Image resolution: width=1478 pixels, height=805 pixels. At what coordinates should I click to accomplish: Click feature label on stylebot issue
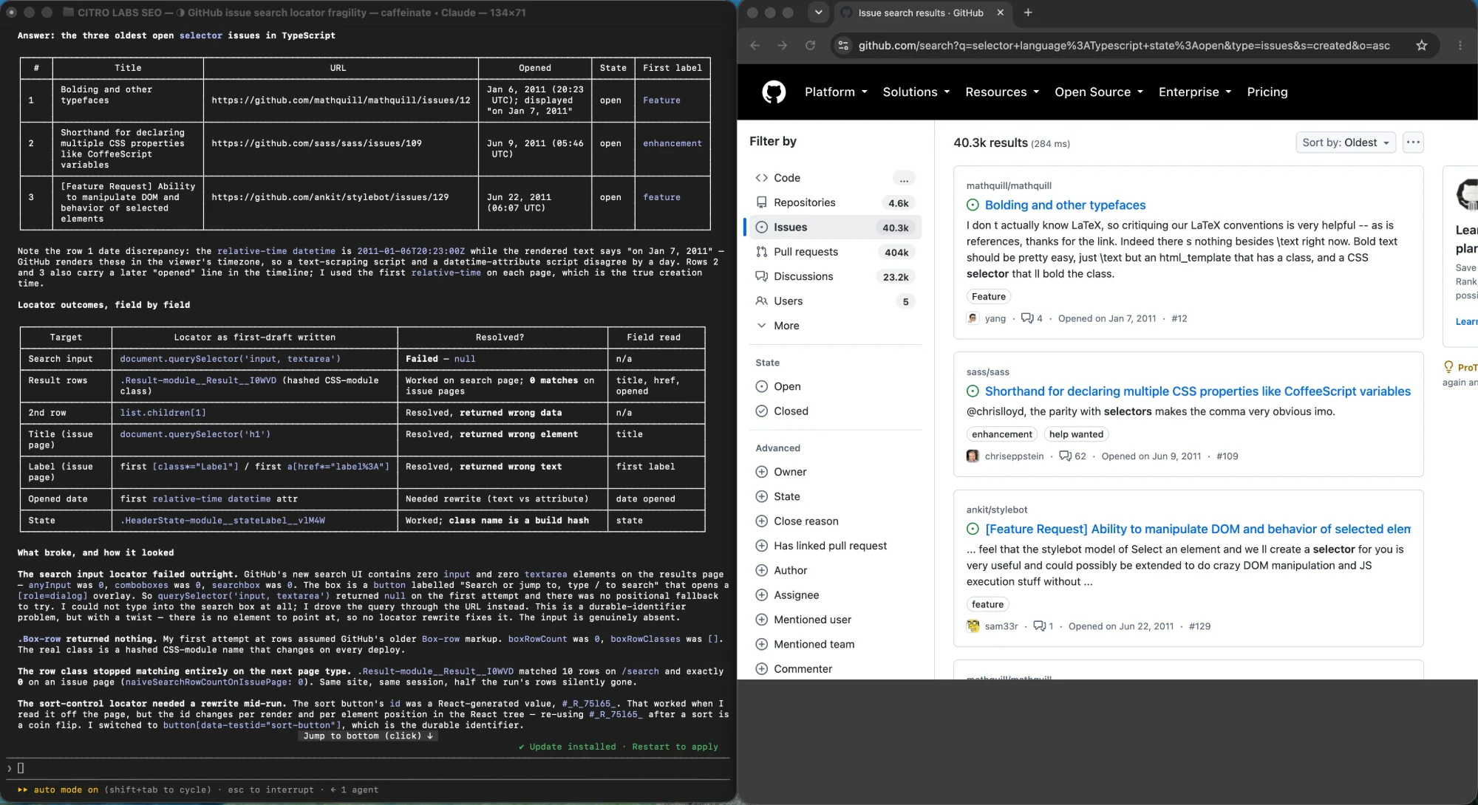(987, 604)
